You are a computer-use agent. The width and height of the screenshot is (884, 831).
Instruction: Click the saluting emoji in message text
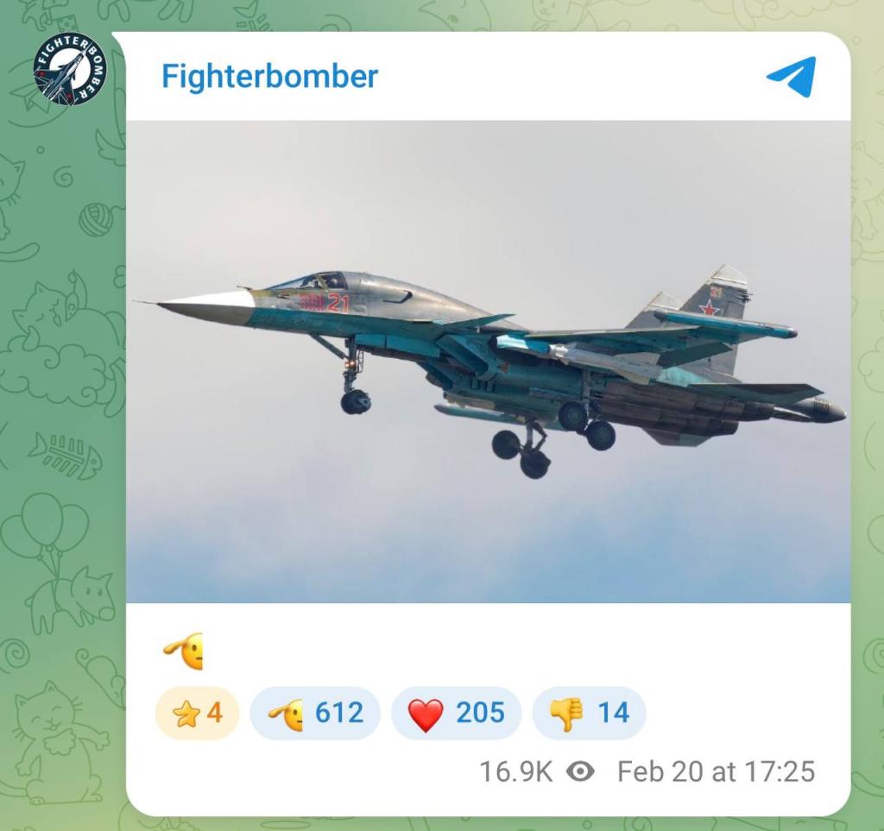(184, 652)
